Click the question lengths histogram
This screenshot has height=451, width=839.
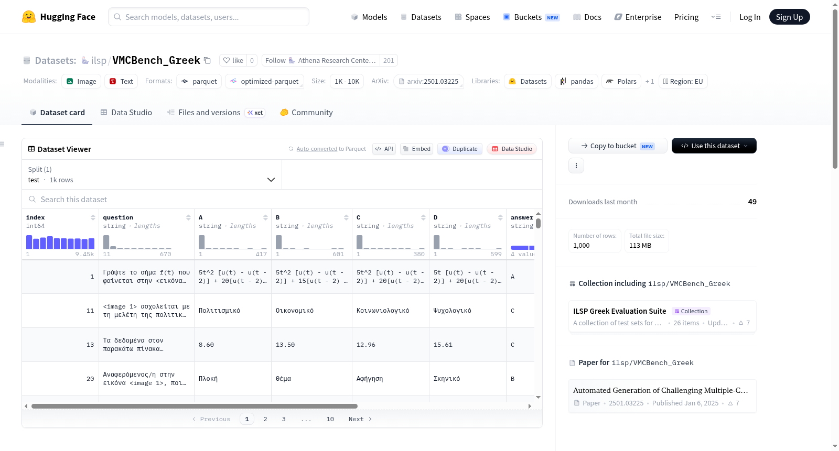click(x=137, y=242)
